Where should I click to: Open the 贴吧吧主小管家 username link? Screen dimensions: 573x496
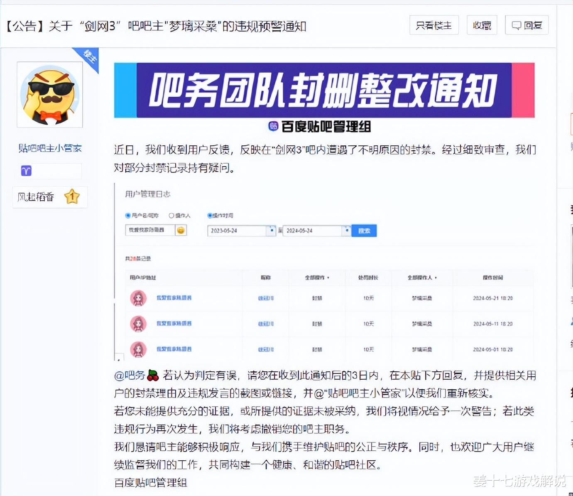(50, 148)
